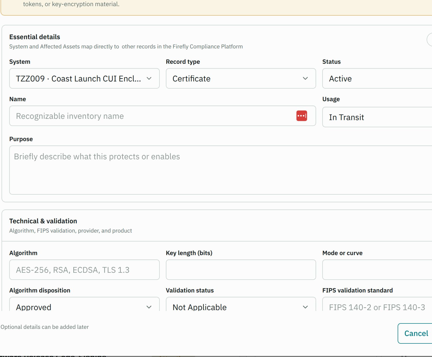
Task: Expand Validation status dropdown showing Not Applicable
Action: [241, 304]
